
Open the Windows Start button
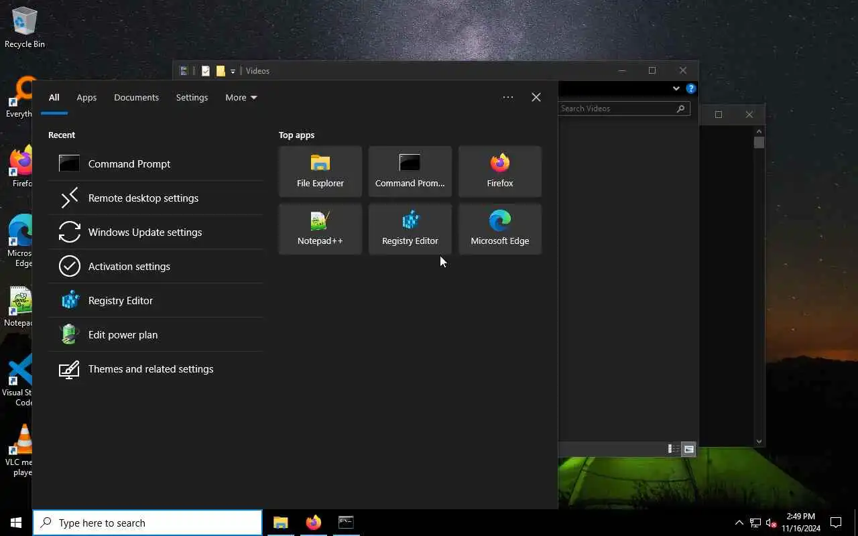16,523
